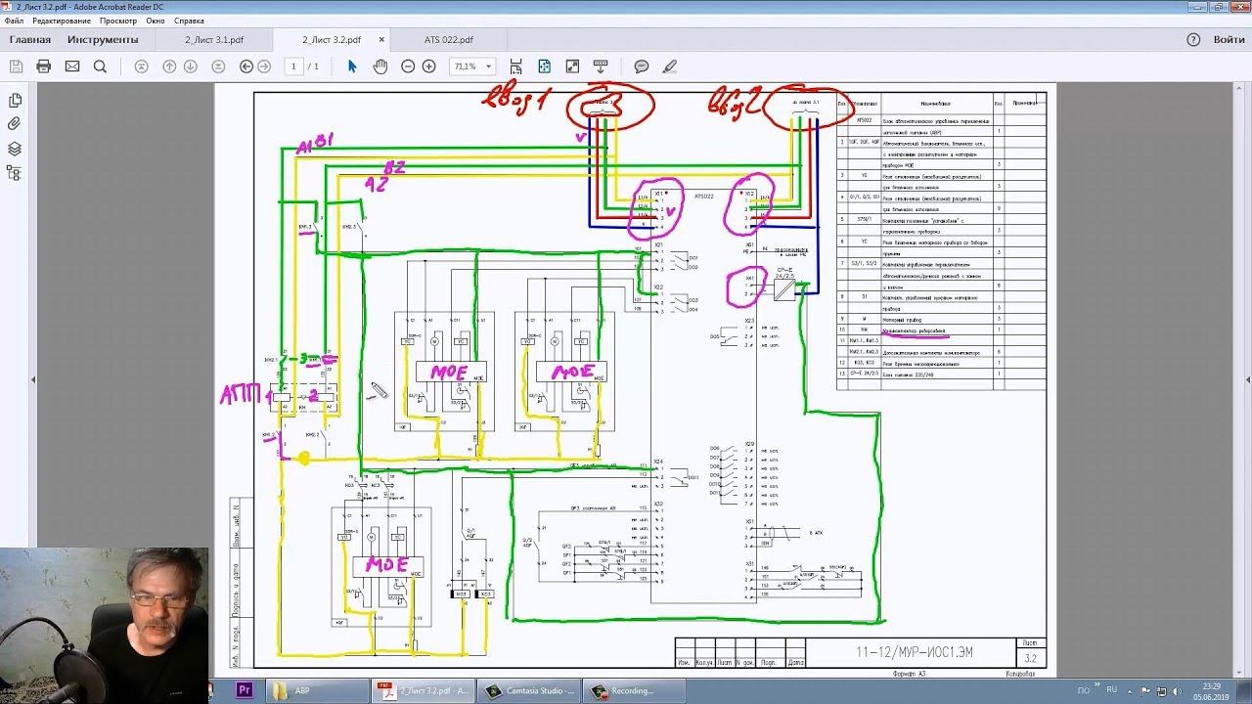Image resolution: width=1252 pixels, height=704 pixels.
Task: Click the RU language indicator in tray
Action: pyautogui.click(x=1112, y=689)
